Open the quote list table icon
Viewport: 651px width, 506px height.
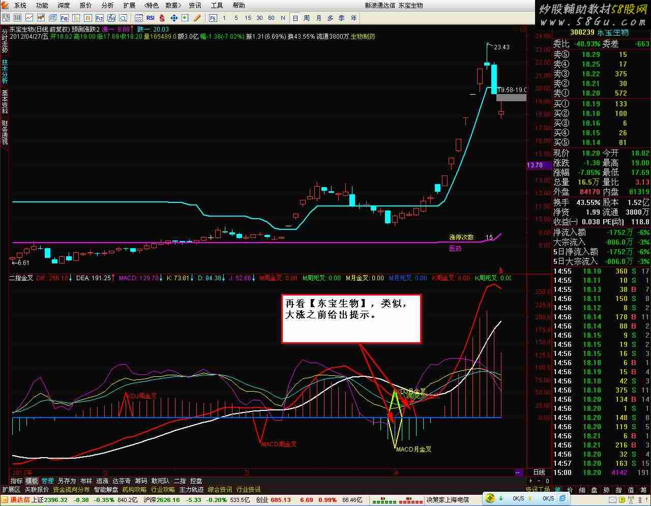(17, 18)
